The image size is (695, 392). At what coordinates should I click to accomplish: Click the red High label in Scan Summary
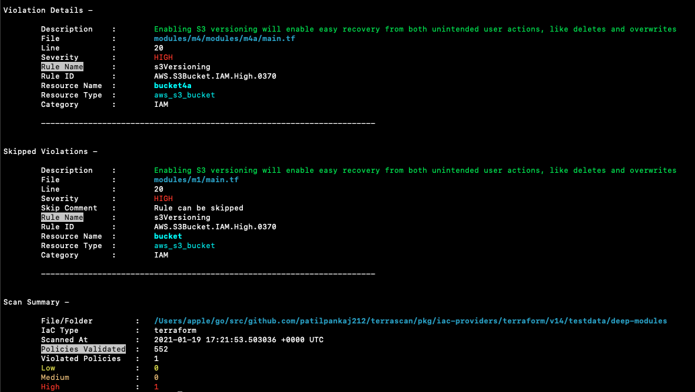(50, 387)
